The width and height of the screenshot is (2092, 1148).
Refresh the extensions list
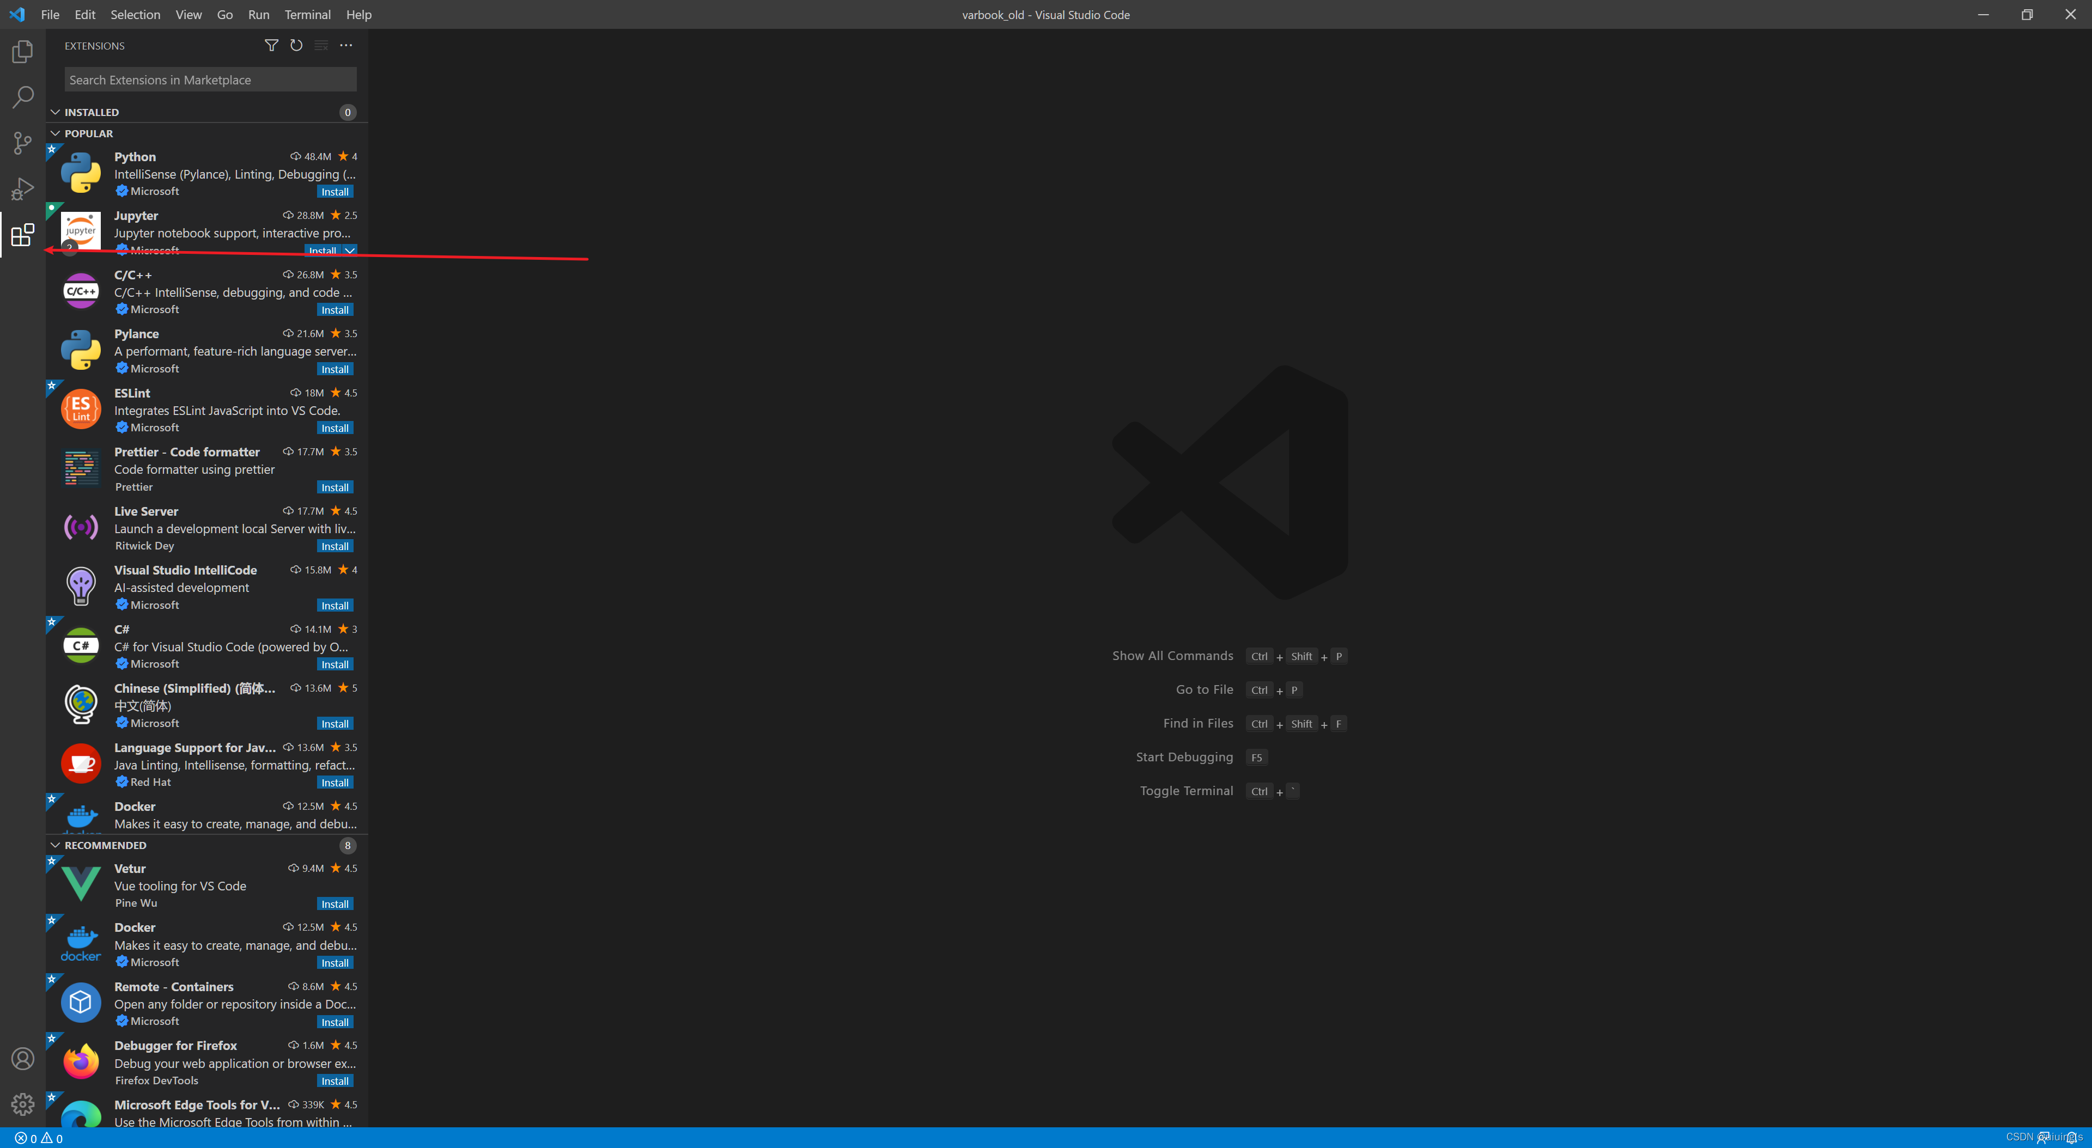tap(296, 45)
